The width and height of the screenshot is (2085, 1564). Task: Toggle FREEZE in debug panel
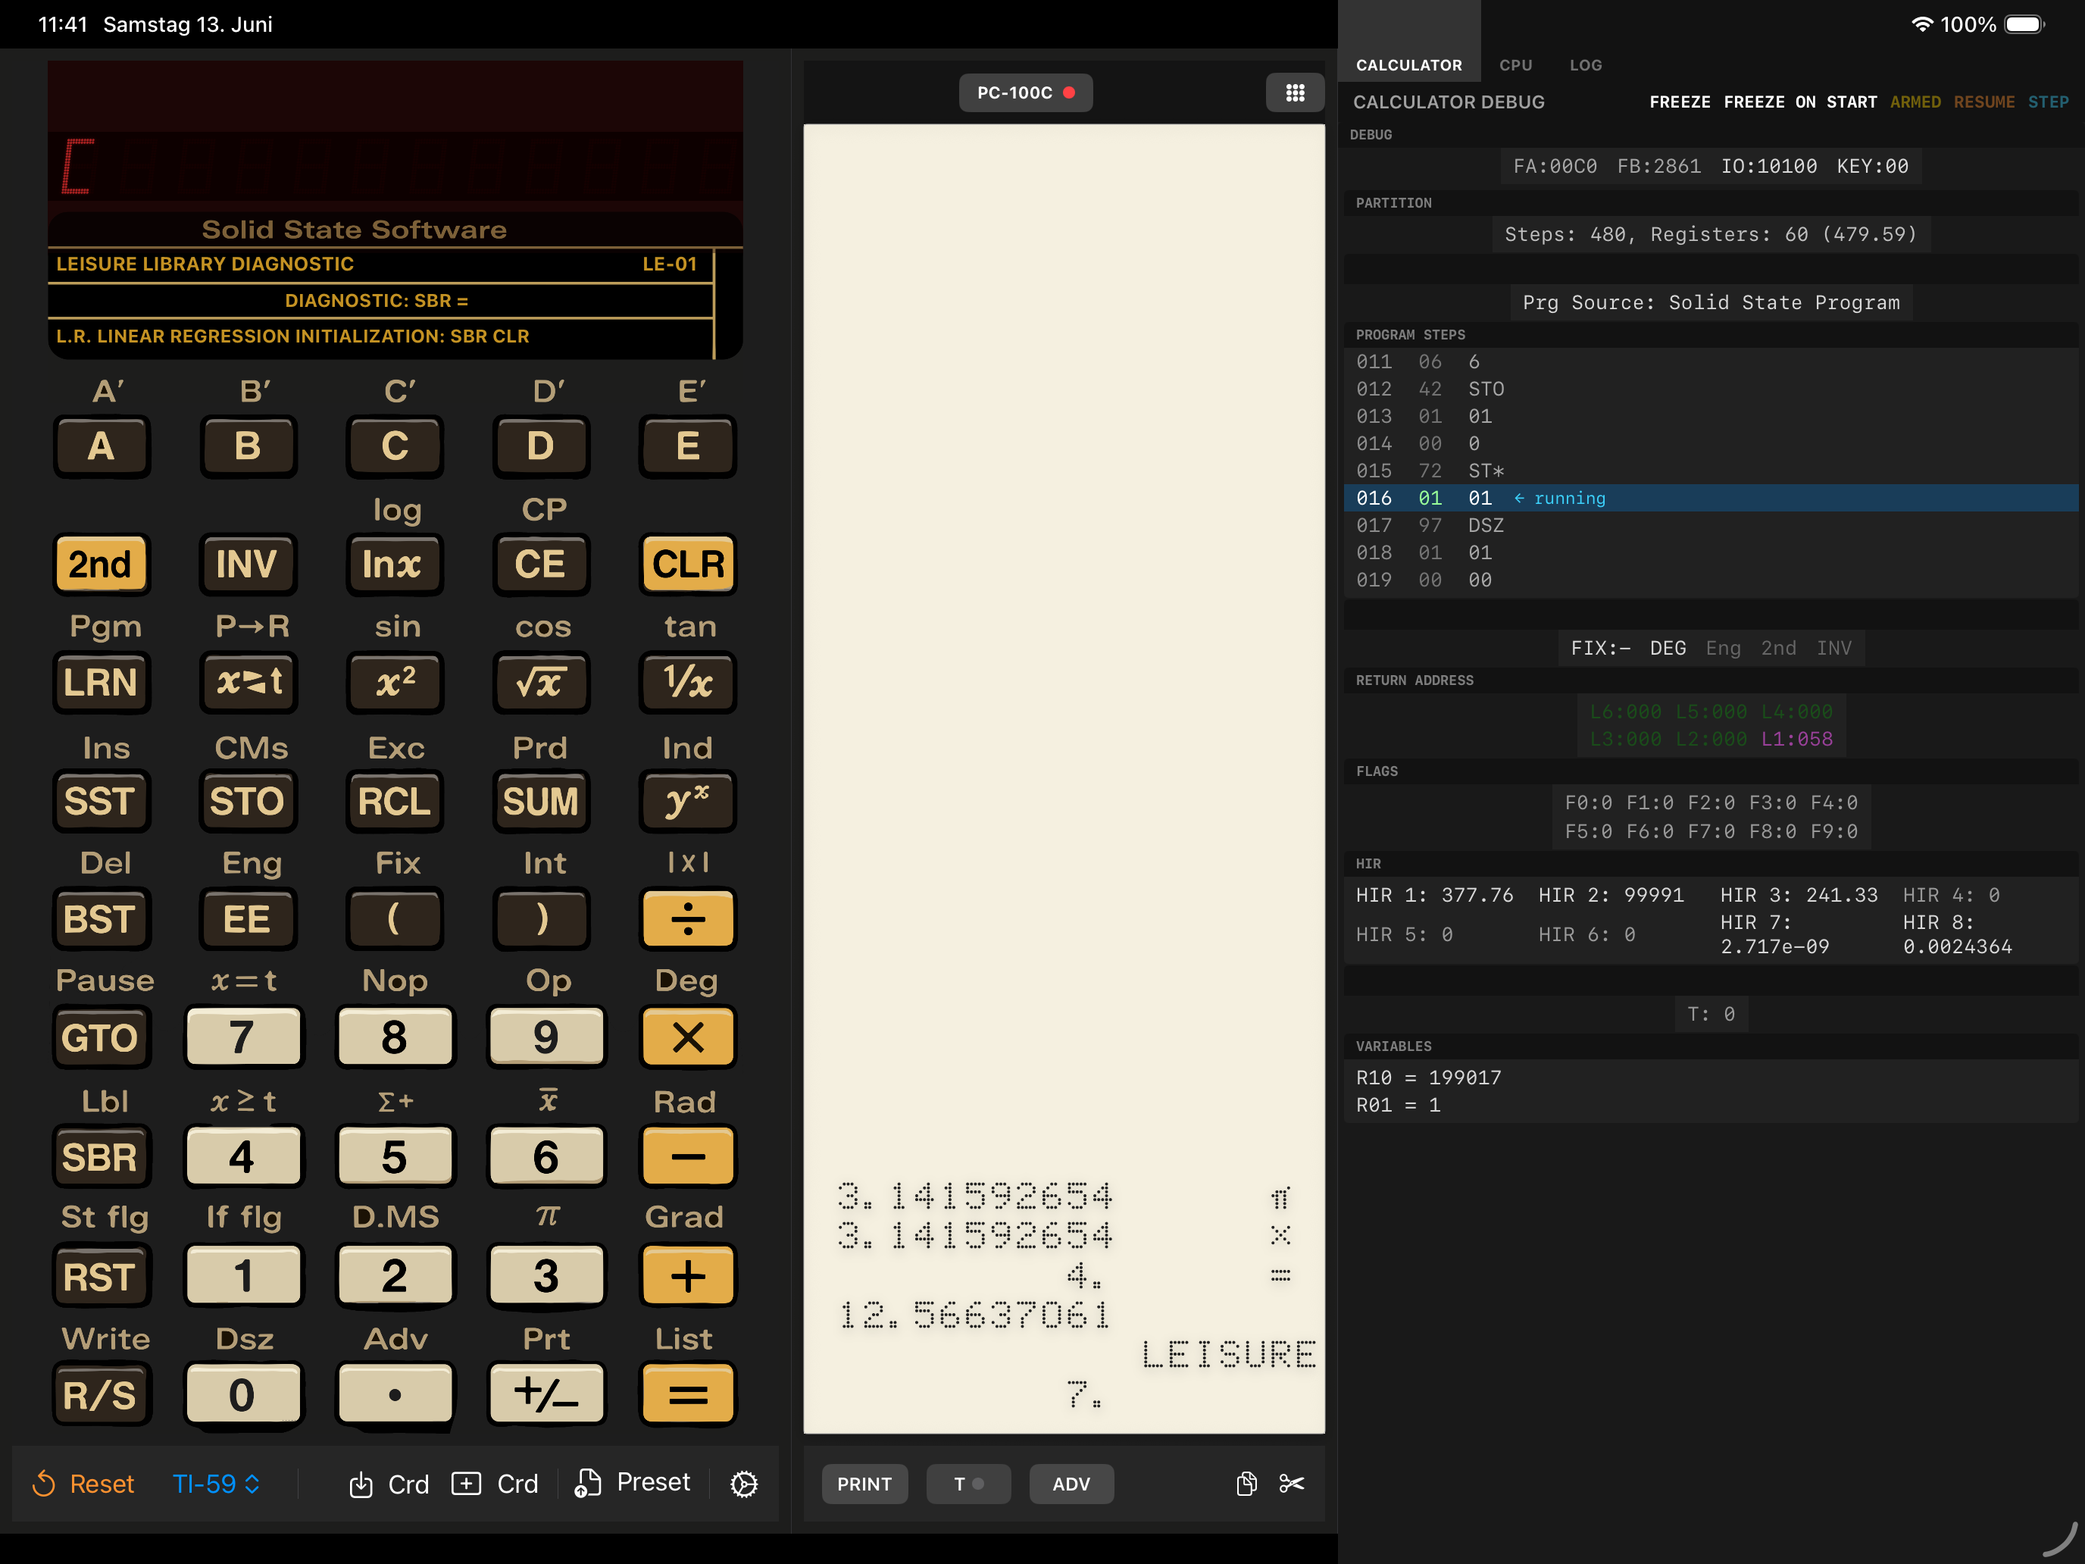click(1679, 102)
